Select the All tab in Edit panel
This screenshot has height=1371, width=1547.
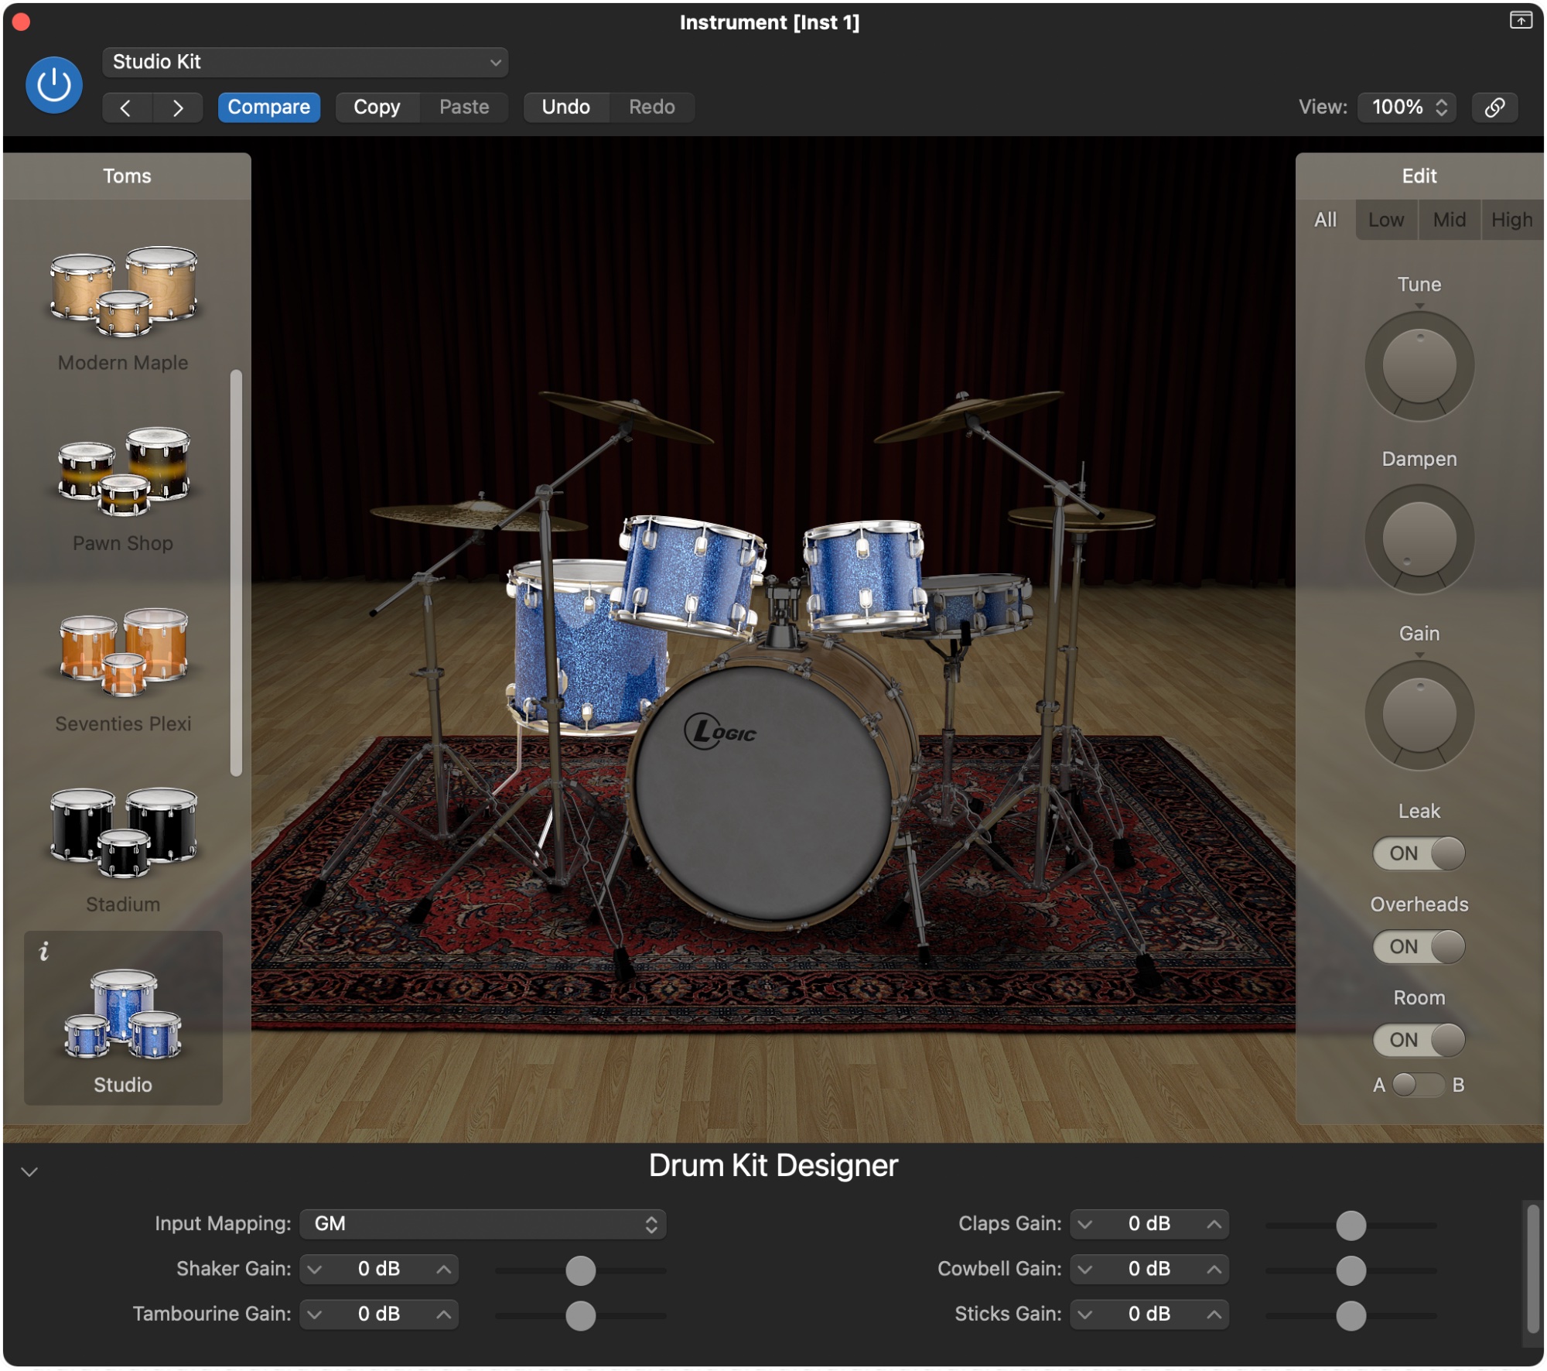1325,220
